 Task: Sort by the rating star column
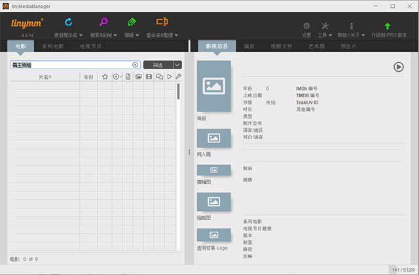click(105, 77)
